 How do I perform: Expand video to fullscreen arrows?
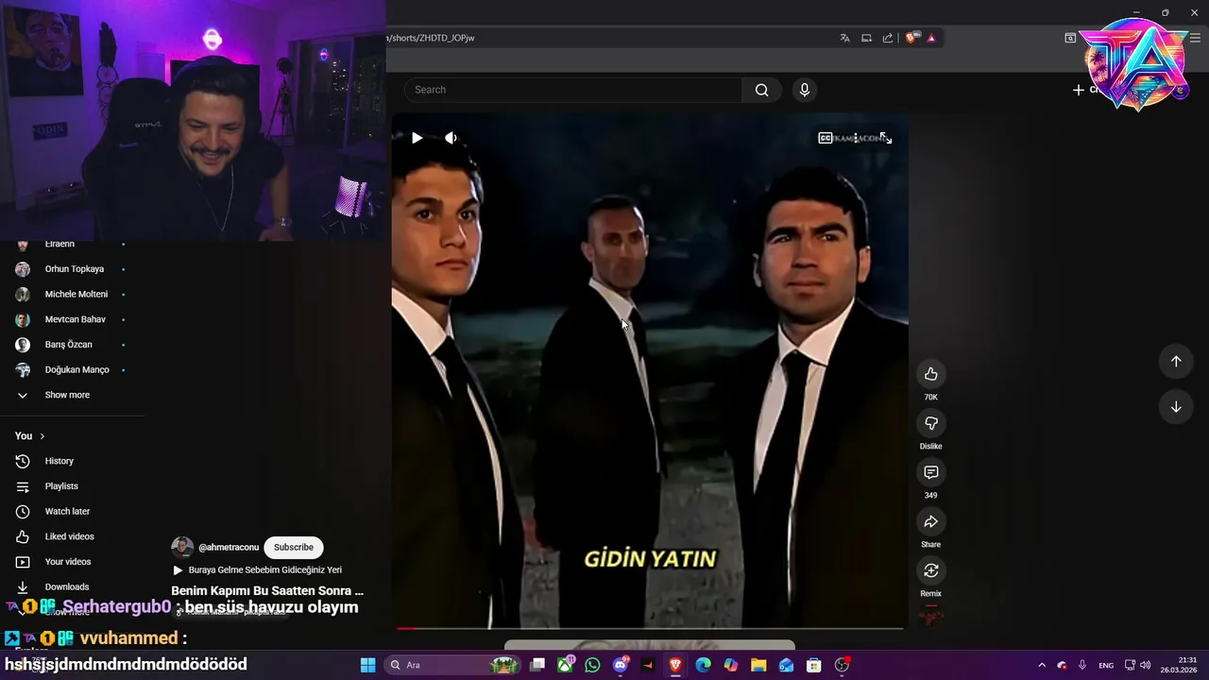click(x=886, y=138)
